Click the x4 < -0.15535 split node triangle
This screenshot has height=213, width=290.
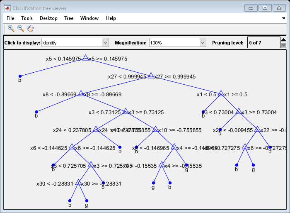pos(162,165)
